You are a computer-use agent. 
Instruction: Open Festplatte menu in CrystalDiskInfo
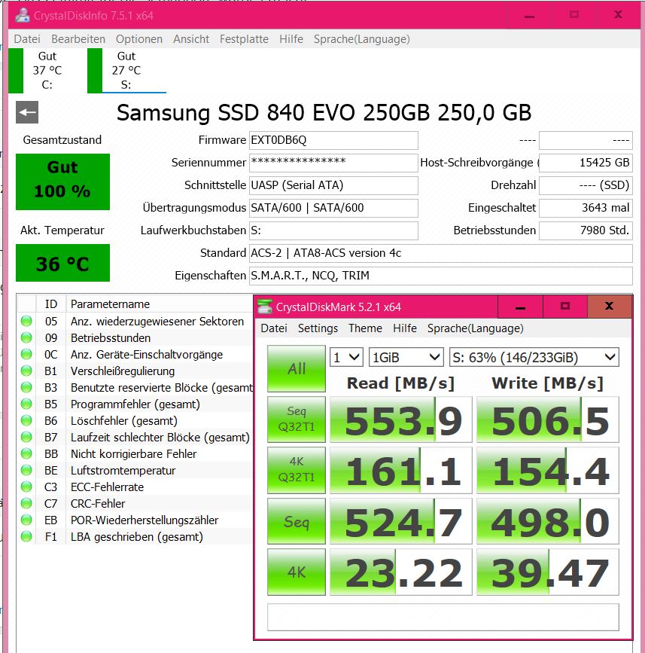tap(244, 39)
